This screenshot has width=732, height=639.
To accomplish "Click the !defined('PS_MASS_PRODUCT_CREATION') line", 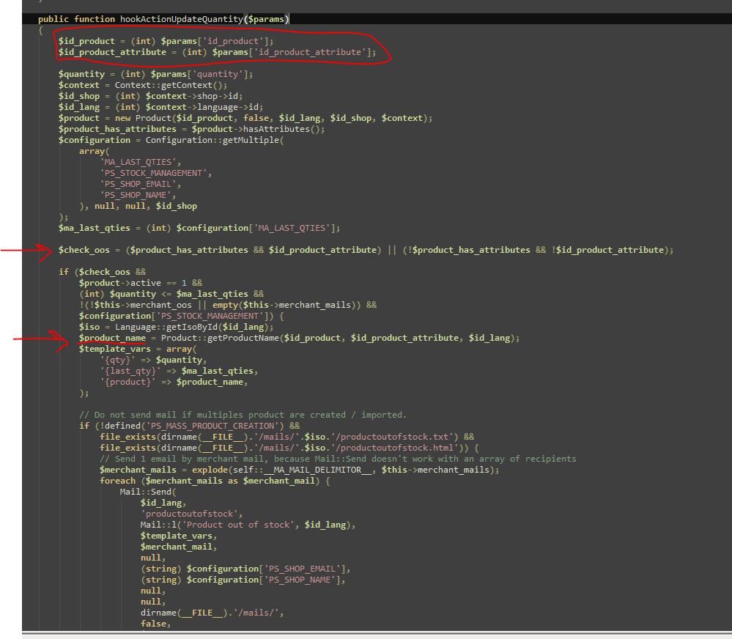I will click(x=189, y=426).
